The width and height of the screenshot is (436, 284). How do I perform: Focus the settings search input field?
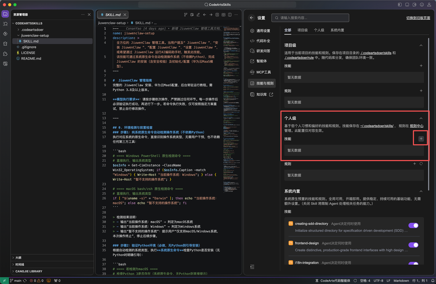(x=310, y=18)
